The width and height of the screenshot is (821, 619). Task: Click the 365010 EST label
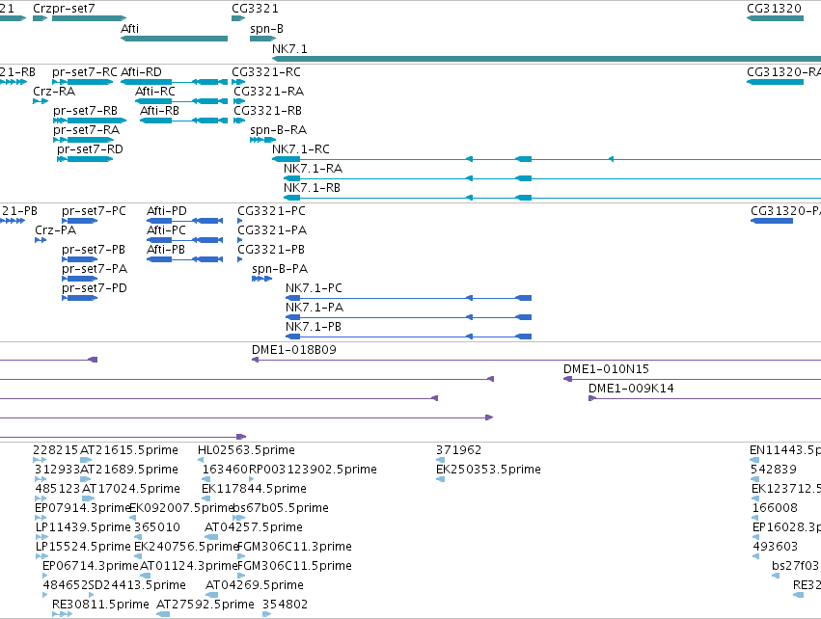pos(157,528)
